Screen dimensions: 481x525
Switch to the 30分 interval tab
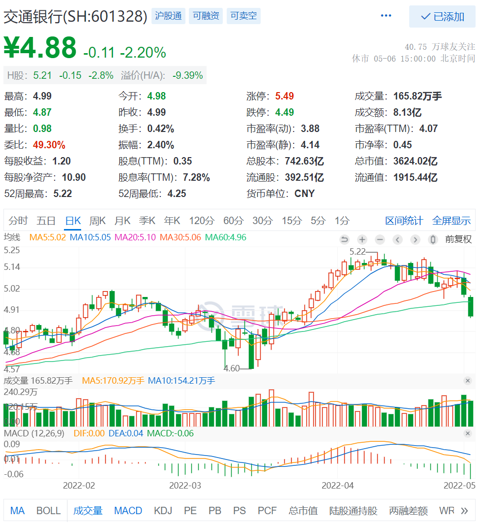coord(263,221)
